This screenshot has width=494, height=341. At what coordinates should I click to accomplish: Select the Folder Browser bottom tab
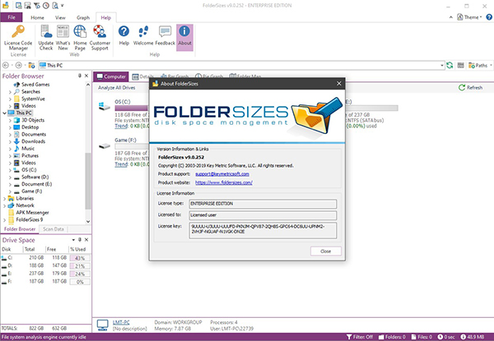pyautogui.click(x=20, y=229)
